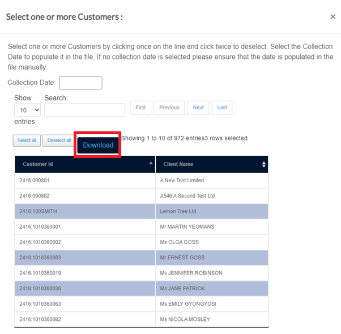341x334 pixels.
Task: Click the Deselect all button
Action: click(x=59, y=140)
